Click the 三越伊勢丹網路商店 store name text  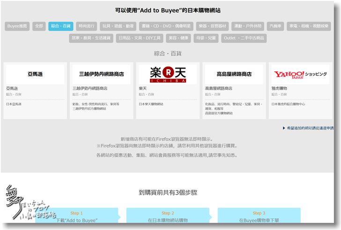pos(90,88)
